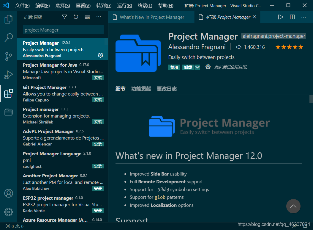The width and height of the screenshot is (313, 230).
Task: Install Git Project Manager extension
Action: pos(98,100)
